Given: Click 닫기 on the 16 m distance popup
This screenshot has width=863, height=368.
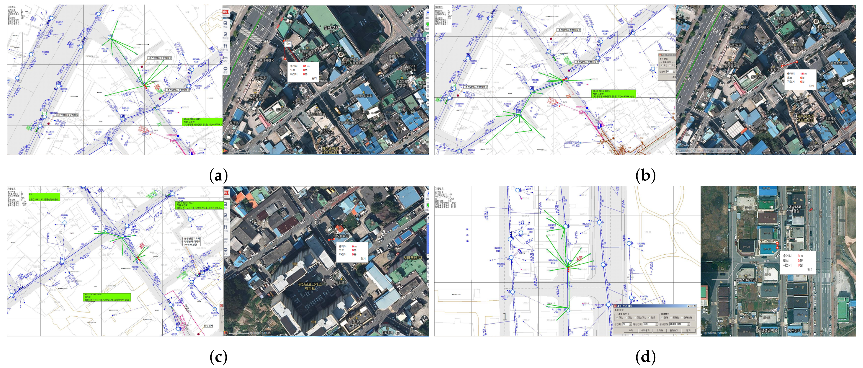Looking at the screenshot, I should pos(811,86).
